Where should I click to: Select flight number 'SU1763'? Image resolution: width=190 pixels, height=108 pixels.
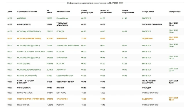pyautogui.click(x=50, y=39)
